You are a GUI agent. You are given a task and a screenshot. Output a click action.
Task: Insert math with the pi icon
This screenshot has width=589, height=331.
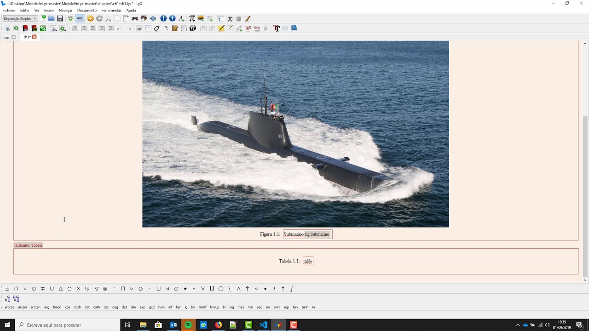(x=192, y=18)
